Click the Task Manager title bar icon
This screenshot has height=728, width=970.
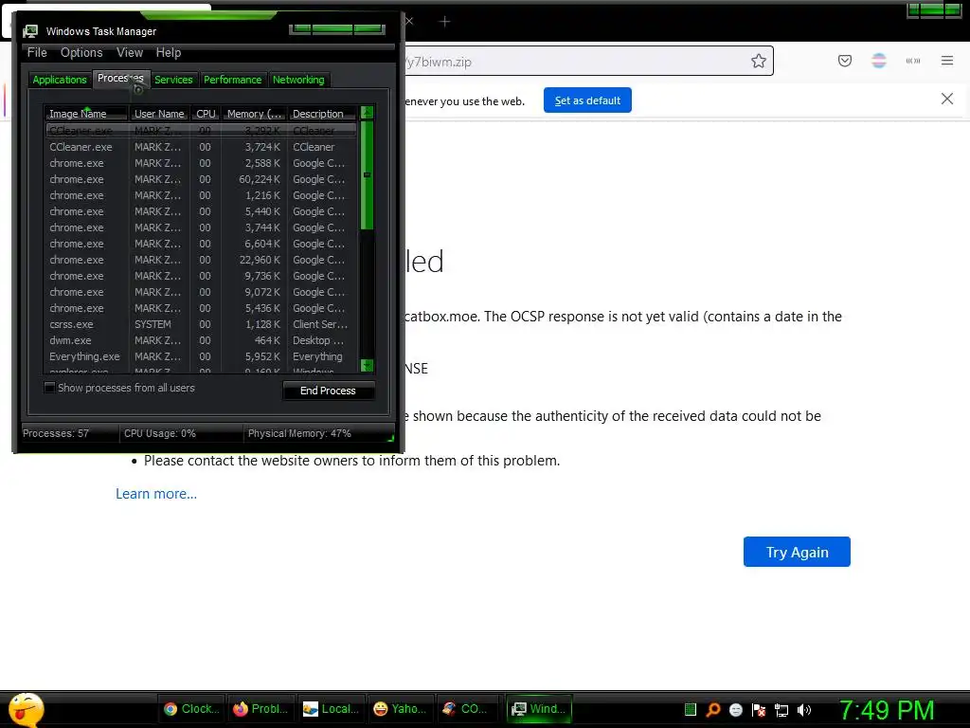29,31
